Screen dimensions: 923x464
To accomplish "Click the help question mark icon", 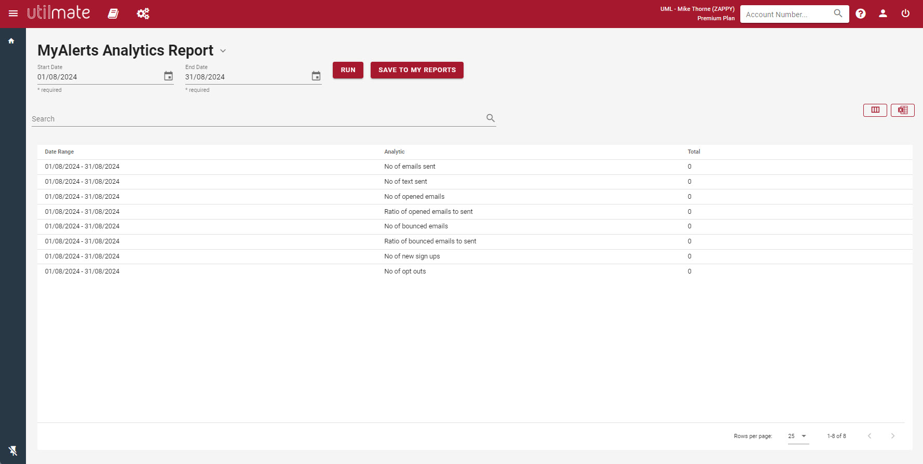I will tap(861, 13).
